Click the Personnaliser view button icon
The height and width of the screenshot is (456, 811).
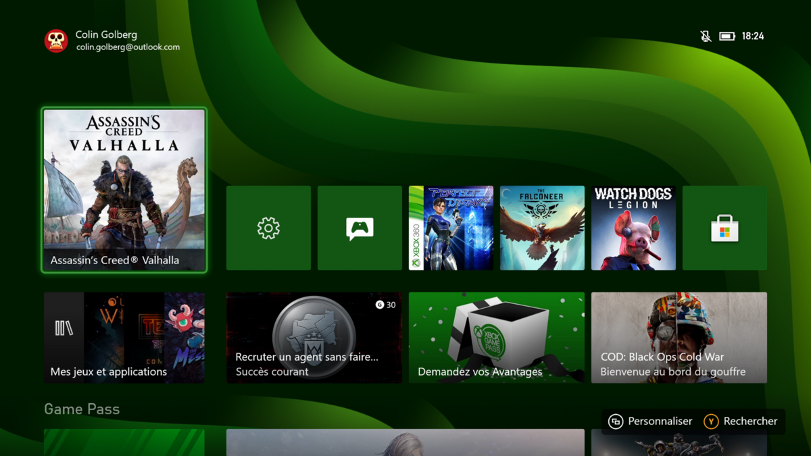(x=615, y=422)
